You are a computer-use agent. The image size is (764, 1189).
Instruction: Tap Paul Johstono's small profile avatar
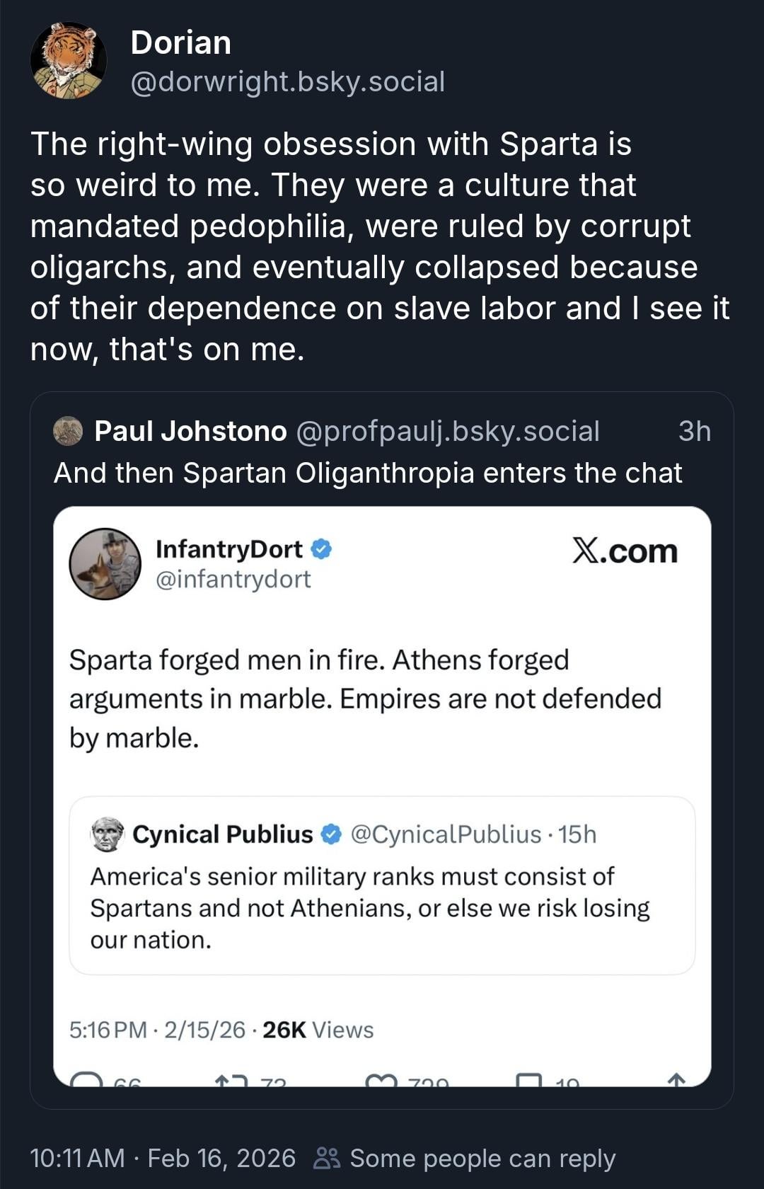[x=69, y=431]
